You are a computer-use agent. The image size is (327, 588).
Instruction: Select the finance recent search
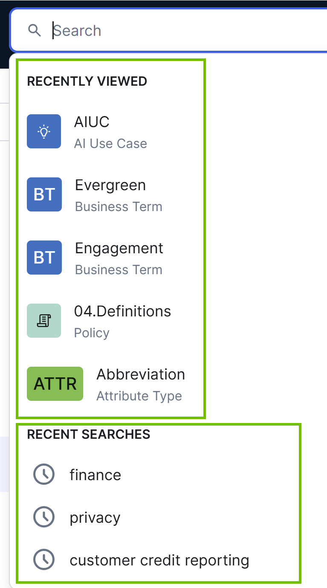coord(95,474)
